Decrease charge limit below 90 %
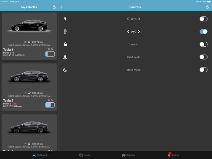 click(128, 19)
